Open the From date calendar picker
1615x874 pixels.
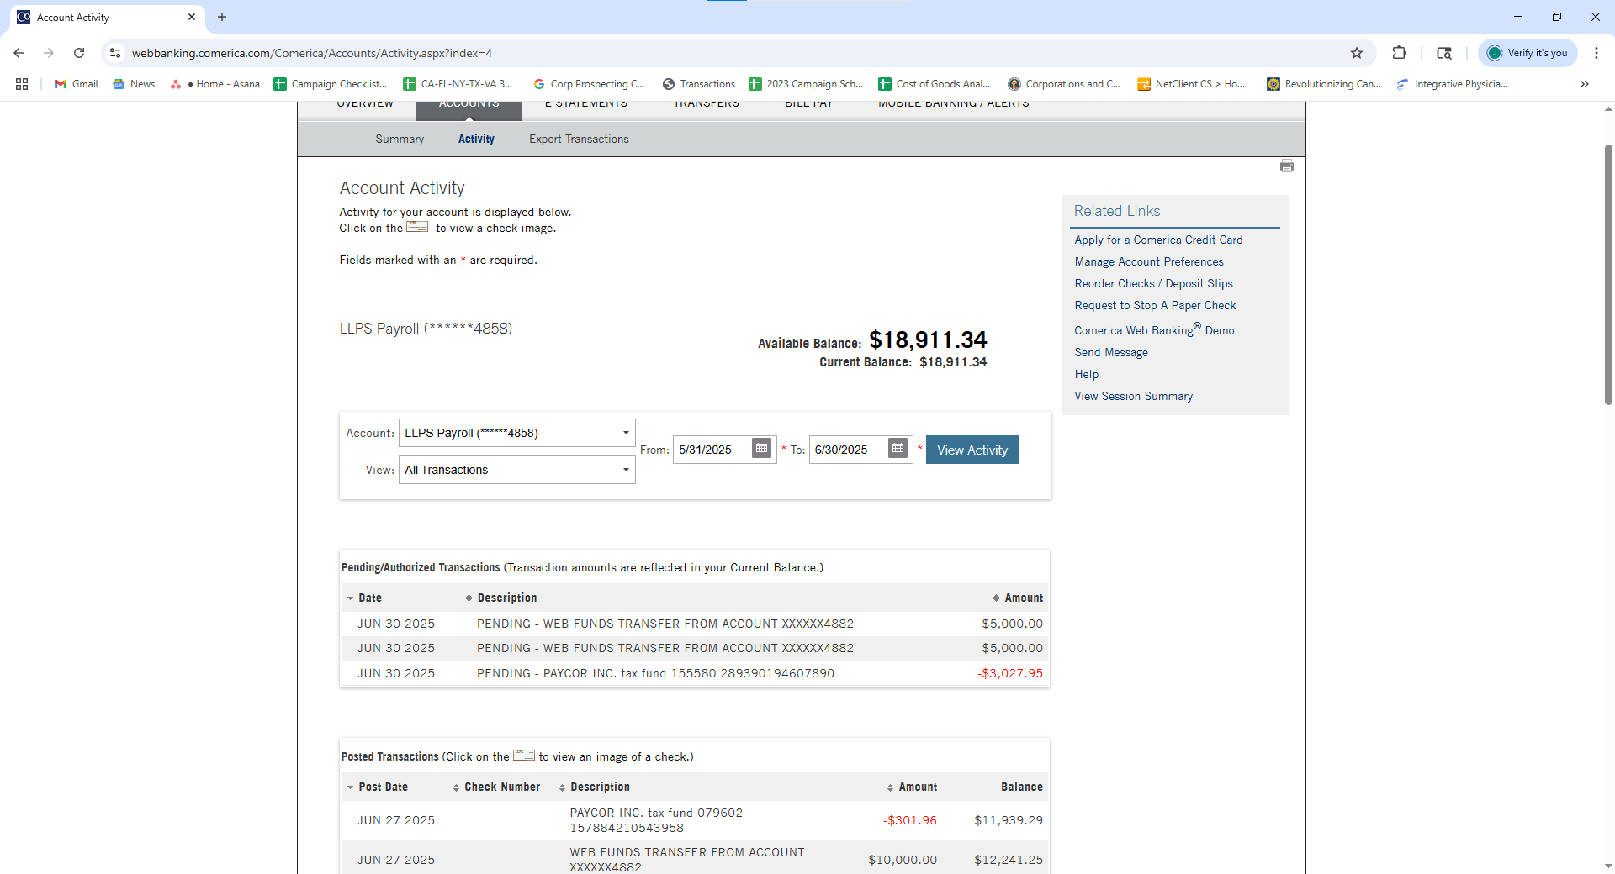click(761, 449)
